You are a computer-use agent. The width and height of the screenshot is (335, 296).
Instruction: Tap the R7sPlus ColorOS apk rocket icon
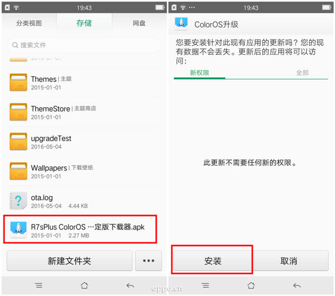(x=18, y=230)
